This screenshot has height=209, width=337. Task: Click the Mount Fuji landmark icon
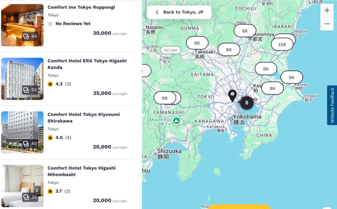click(177, 121)
